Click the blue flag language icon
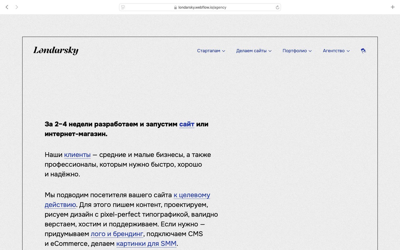400x250 pixels. click(363, 51)
